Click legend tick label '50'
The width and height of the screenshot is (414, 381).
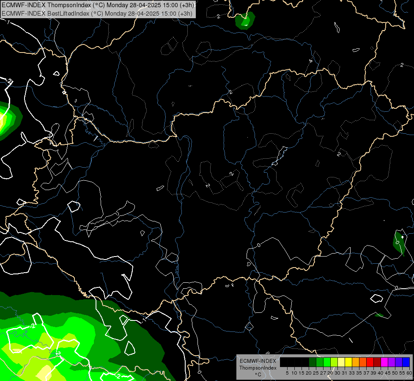[x=395, y=373]
